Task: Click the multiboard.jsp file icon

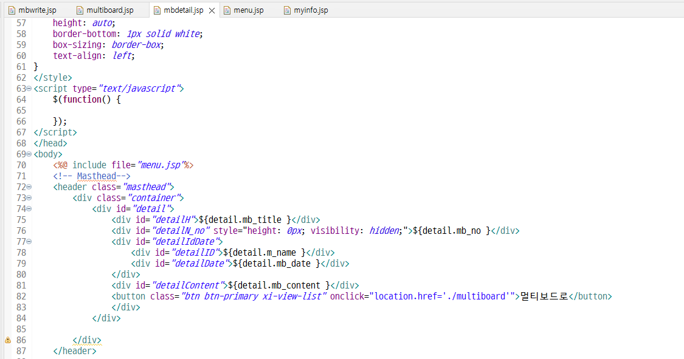Action: click(x=80, y=10)
